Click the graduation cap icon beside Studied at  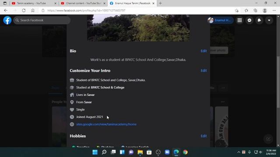(x=72, y=87)
